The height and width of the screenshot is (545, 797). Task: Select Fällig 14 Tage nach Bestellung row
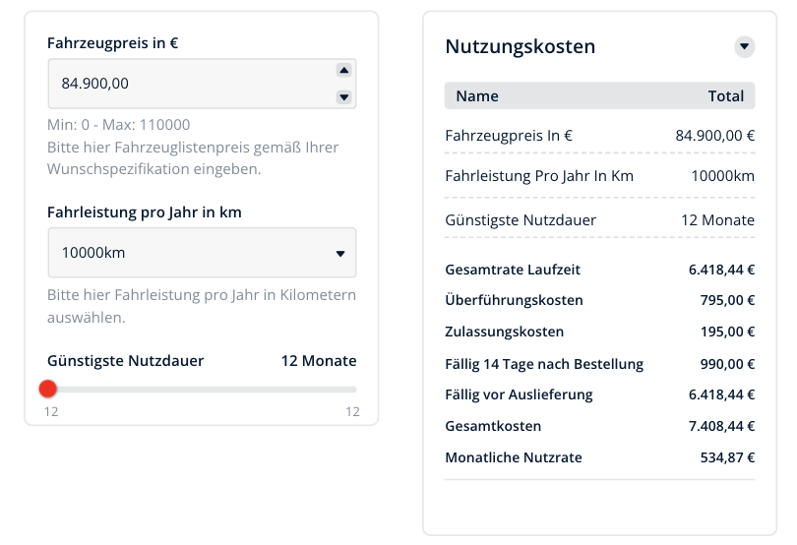[x=544, y=364]
